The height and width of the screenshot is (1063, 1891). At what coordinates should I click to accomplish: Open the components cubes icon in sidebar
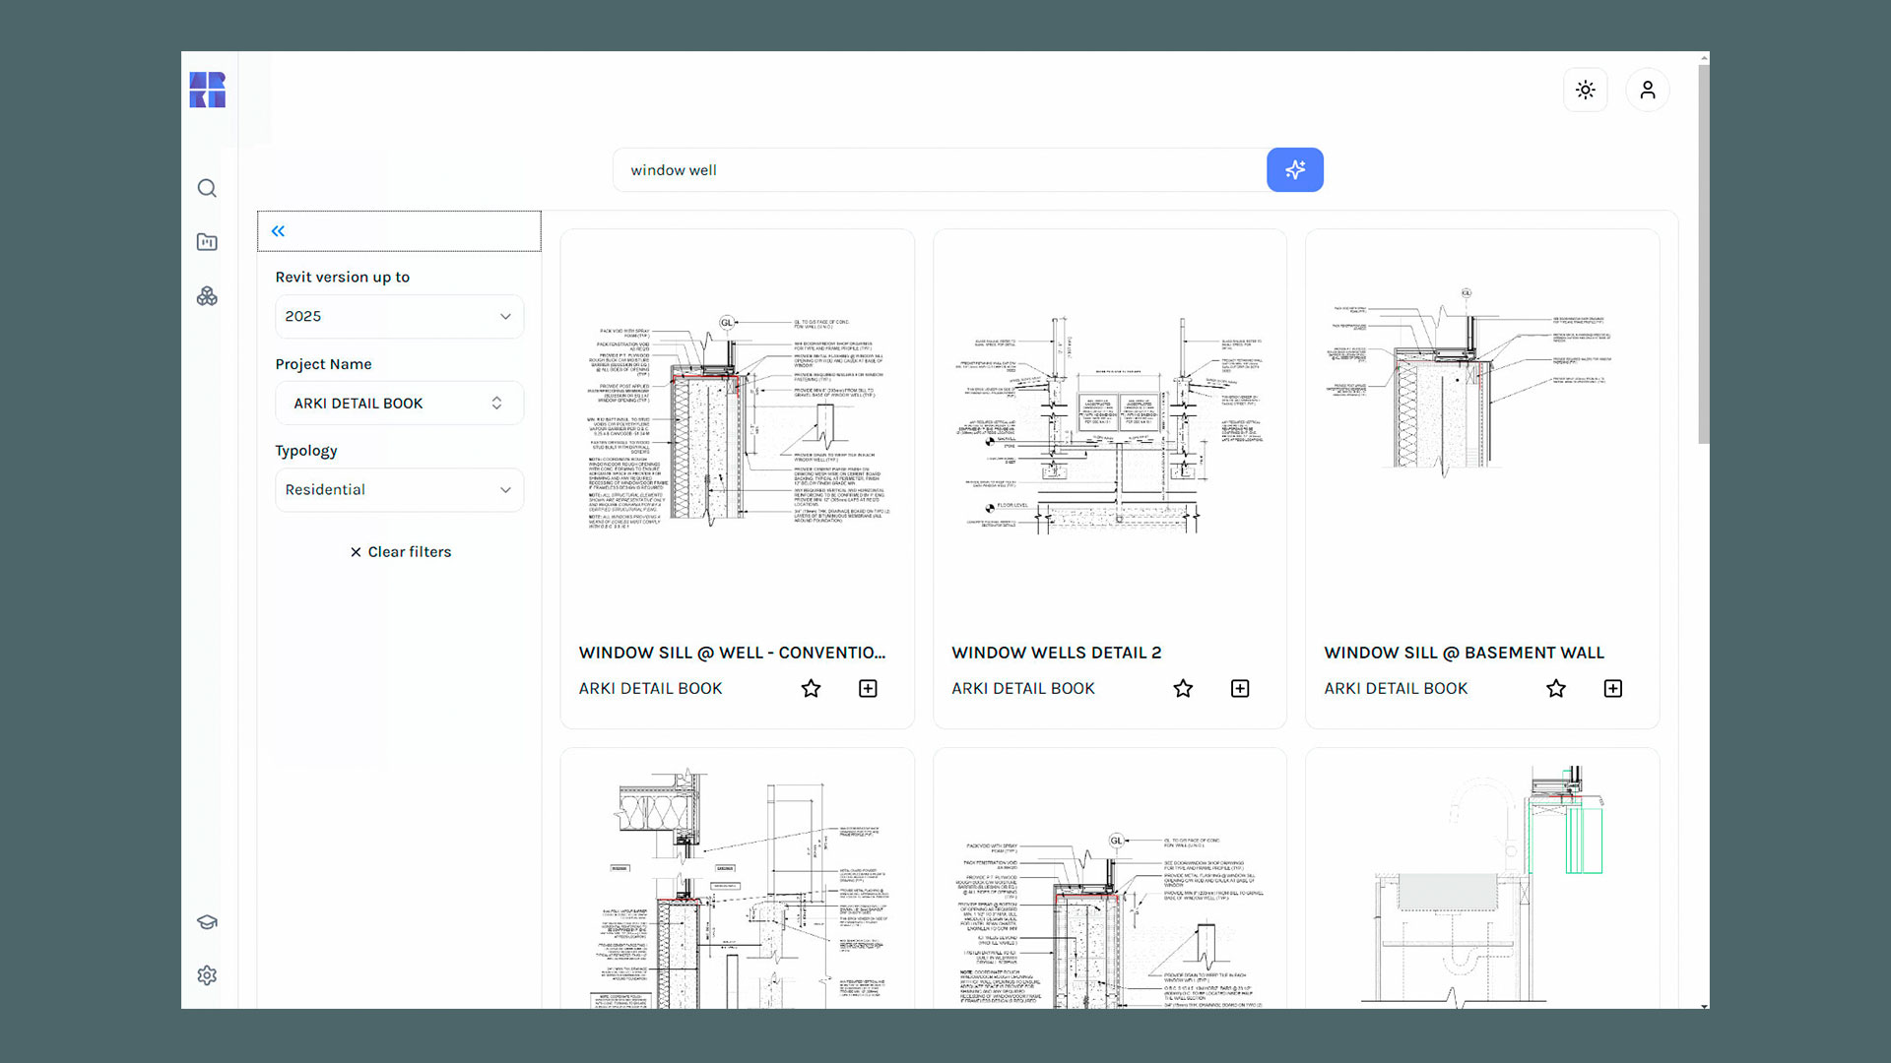207,296
